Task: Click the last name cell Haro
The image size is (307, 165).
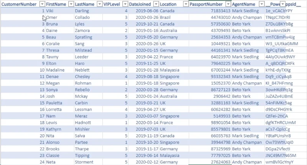Action: point(88,63)
